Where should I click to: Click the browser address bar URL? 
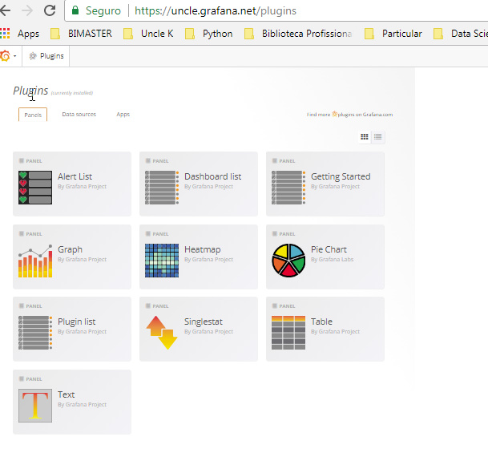click(x=216, y=10)
